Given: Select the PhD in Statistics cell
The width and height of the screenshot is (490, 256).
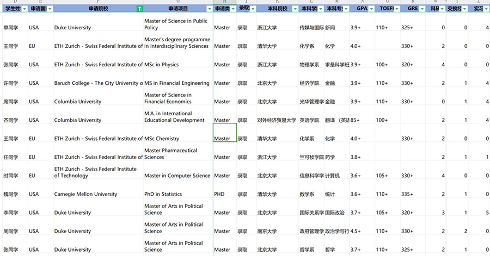Looking at the screenshot, I should (x=169, y=194).
